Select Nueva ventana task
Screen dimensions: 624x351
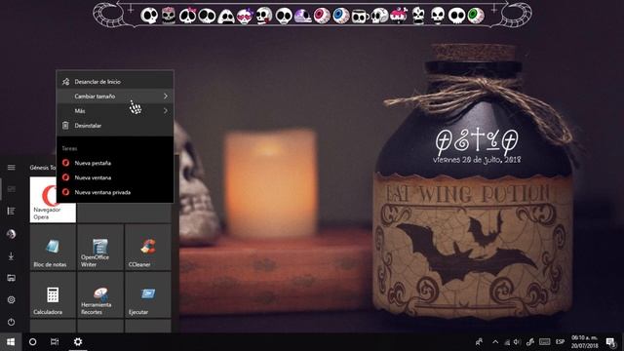click(x=115, y=177)
